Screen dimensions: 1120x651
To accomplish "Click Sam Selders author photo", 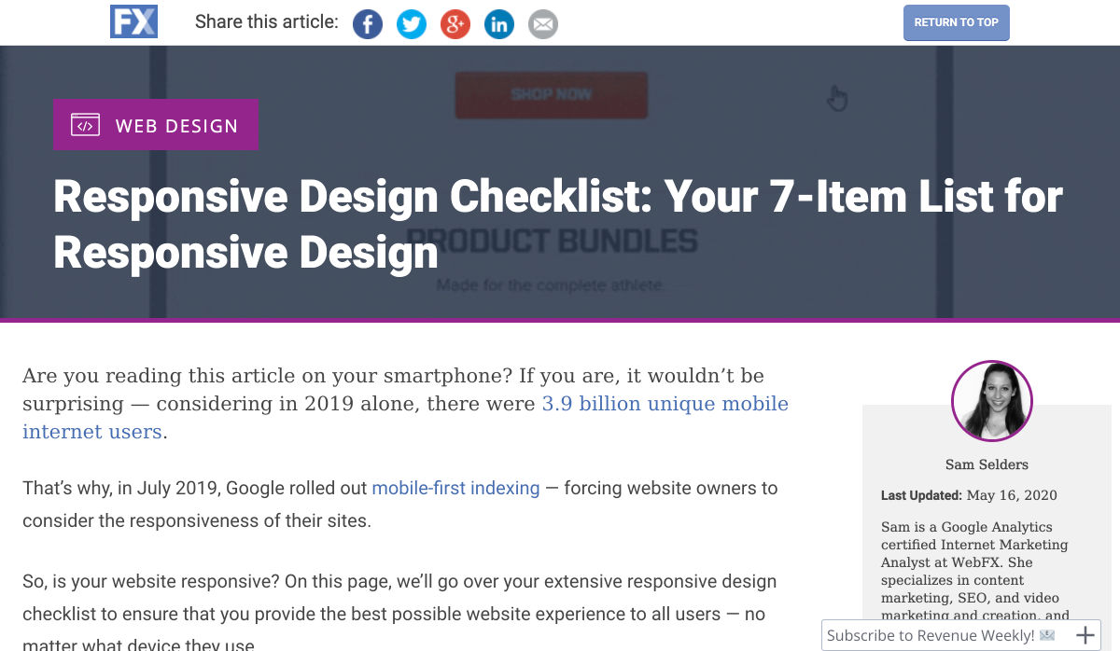I will [x=991, y=401].
